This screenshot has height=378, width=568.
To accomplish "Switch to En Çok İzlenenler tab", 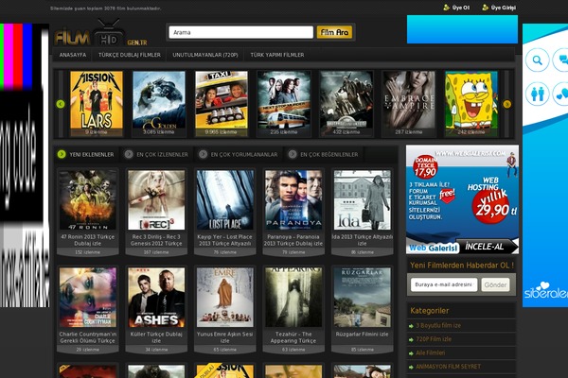I will pyautogui.click(x=157, y=154).
